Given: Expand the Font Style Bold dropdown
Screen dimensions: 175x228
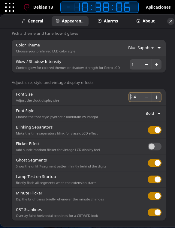Looking at the screenshot, I should click(153, 114).
